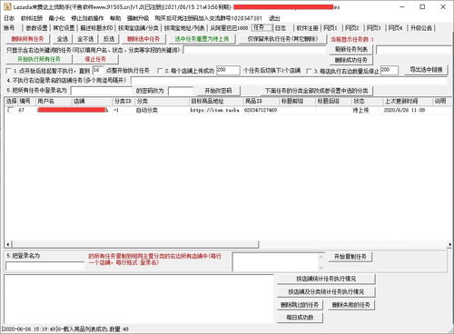Click the 200 field after 每店执行右边数量后停止
Image resolution: width=454 pixels, height=334 pixels.
coord(390,71)
